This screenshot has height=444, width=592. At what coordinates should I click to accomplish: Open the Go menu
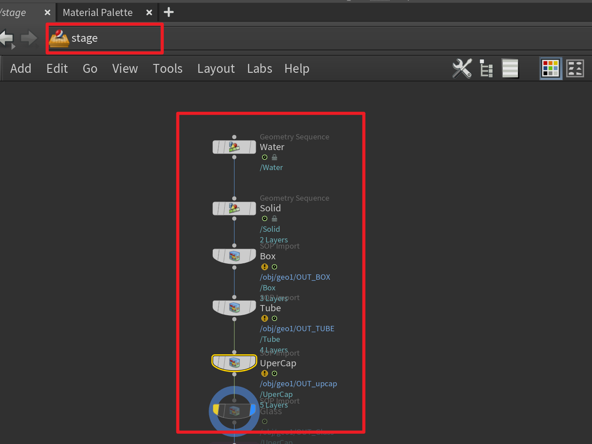pyautogui.click(x=90, y=68)
